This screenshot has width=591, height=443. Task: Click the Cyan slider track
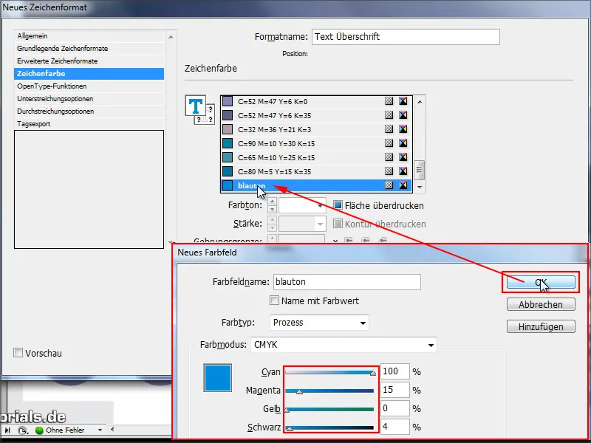[329, 372]
